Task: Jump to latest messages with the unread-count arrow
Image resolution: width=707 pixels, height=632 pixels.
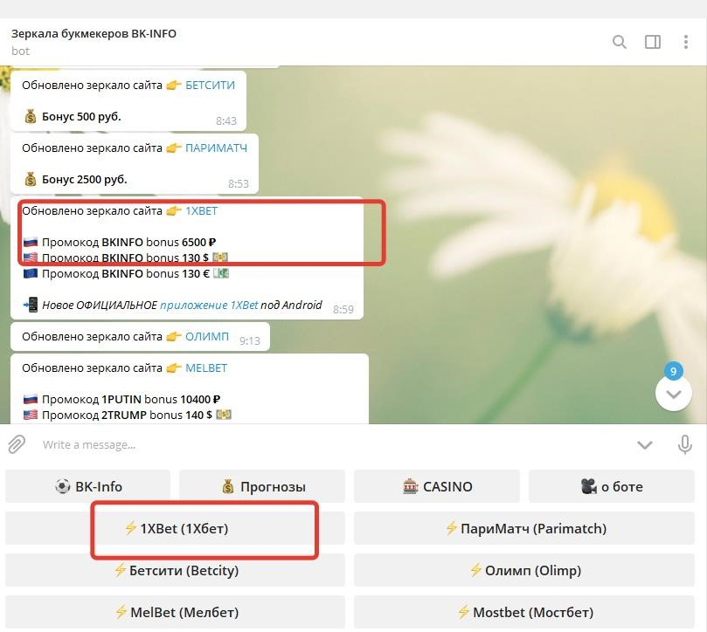Action: (x=673, y=394)
